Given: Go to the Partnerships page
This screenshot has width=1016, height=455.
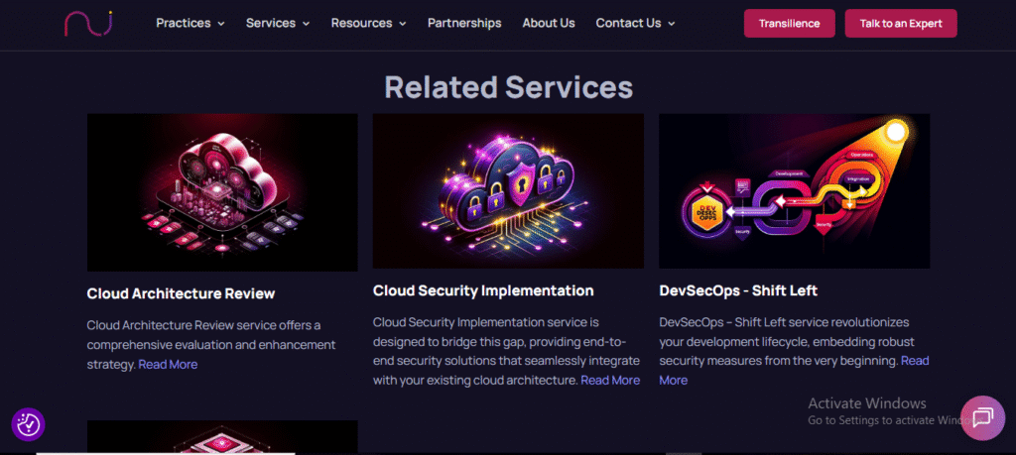Looking at the screenshot, I should [x=464, y=23].
